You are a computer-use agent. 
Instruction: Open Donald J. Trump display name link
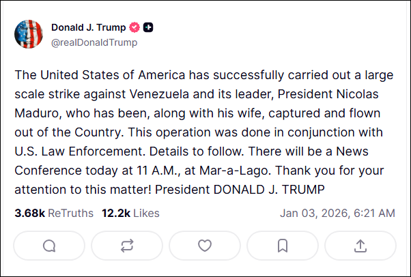click(x=88, y=28)
